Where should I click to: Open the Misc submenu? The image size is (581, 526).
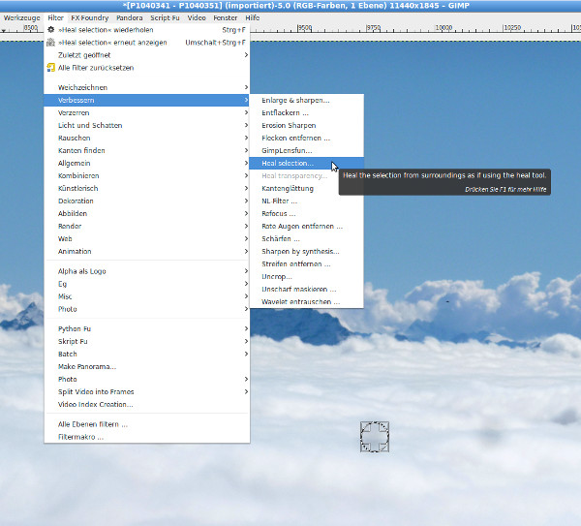point(147,296)
